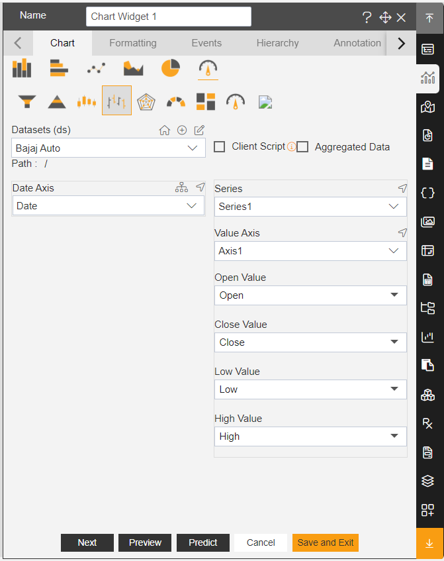Click the Rx prescription sidebar icon
Viewport: 444px width, 561px height.
click(427, 424)
